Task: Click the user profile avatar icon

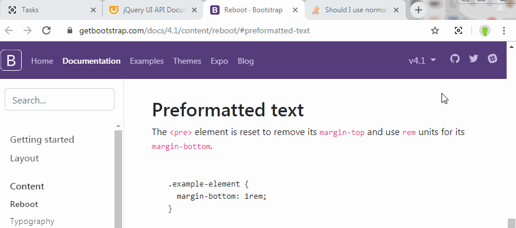Action: pos(485,31)
